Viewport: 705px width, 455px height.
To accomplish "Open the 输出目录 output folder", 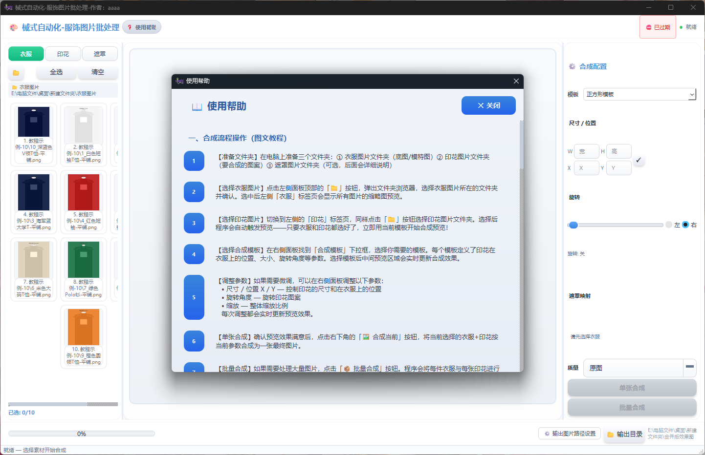I will (x=625, y=434).
